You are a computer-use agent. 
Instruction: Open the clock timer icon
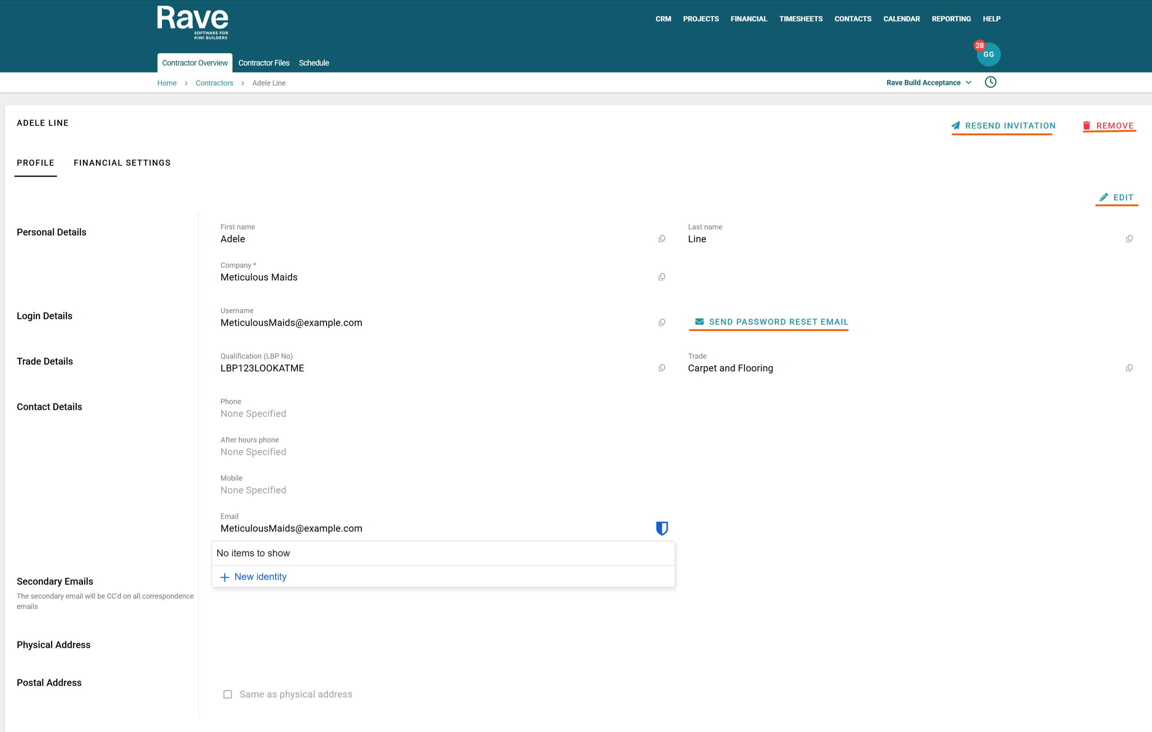click(x=990, y=82)
